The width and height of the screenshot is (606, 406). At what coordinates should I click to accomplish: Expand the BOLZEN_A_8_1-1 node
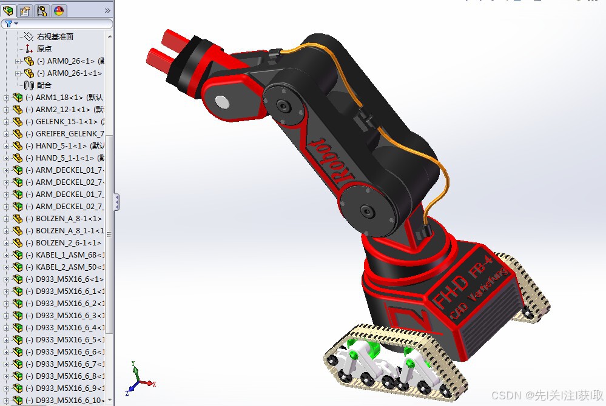tap(6, 231)
